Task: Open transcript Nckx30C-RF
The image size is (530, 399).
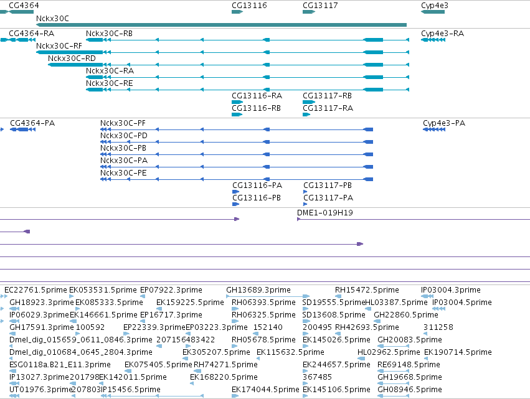Action: [x=59, y=46]
